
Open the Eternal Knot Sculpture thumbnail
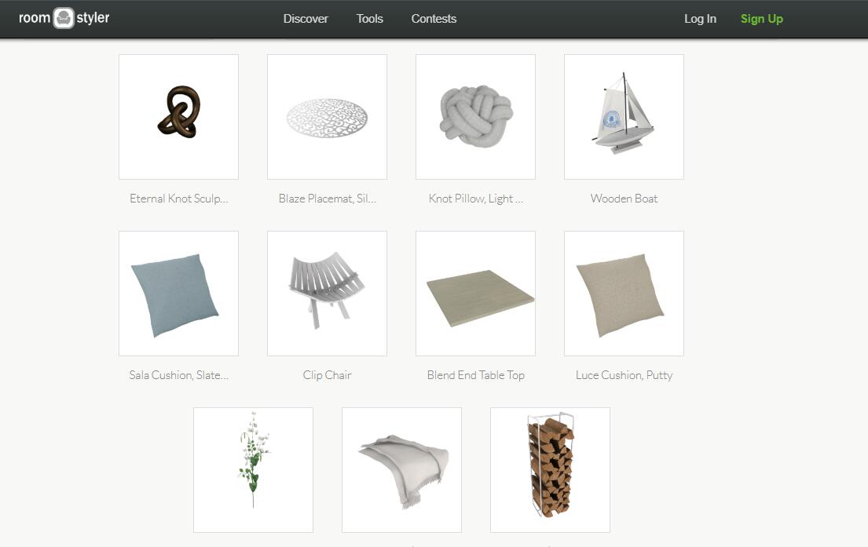(179, 117)
